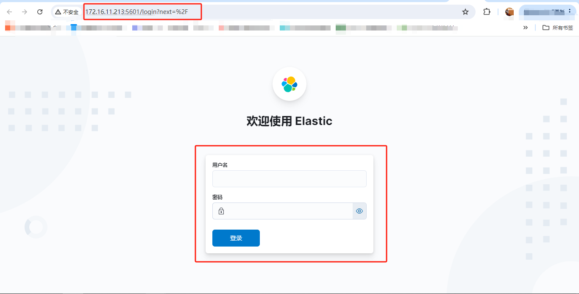Viewport: 579px width, 294px height.
Task: Expand the hidden bookmarks chevron
Action: [x=526, y=28]
